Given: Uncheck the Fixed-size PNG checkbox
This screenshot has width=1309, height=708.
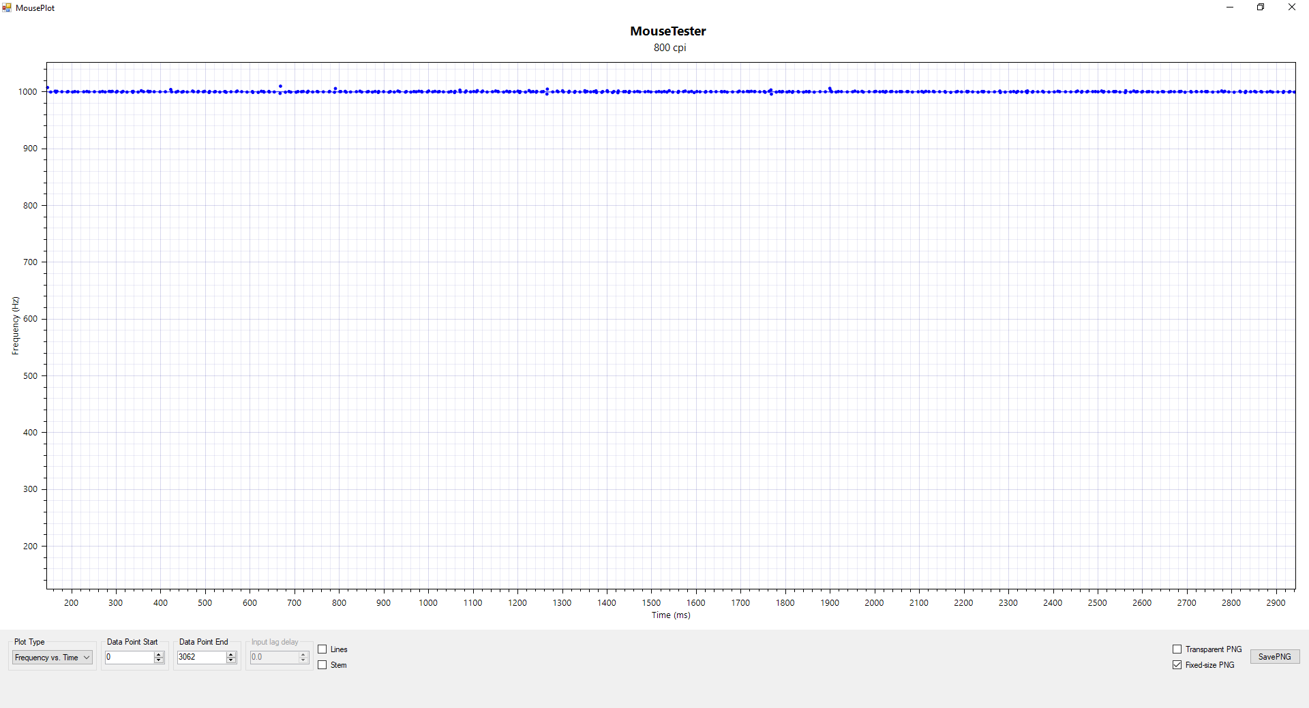Looking at the screenshot, I should pos(1177,665).
